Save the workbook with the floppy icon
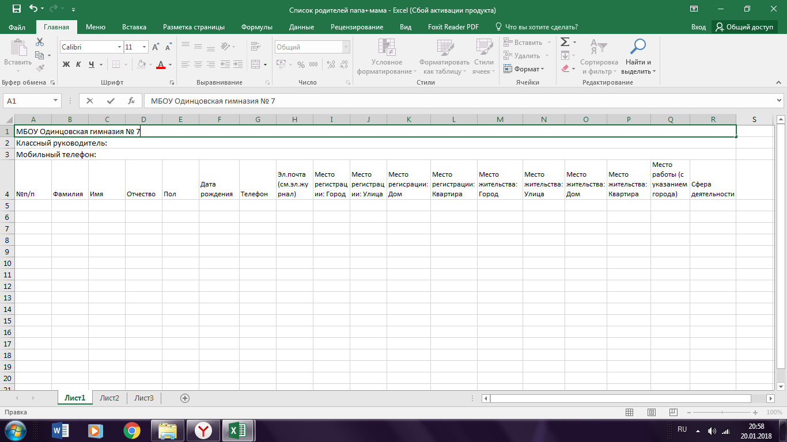The height and width of the screenshot is (442, 787). point(16,9)
